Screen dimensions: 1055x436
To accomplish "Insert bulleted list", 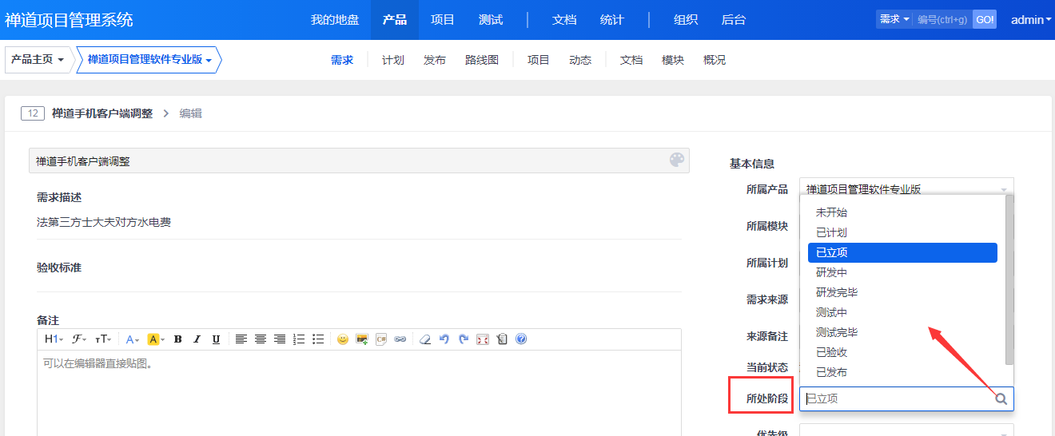I will point(318,339).
